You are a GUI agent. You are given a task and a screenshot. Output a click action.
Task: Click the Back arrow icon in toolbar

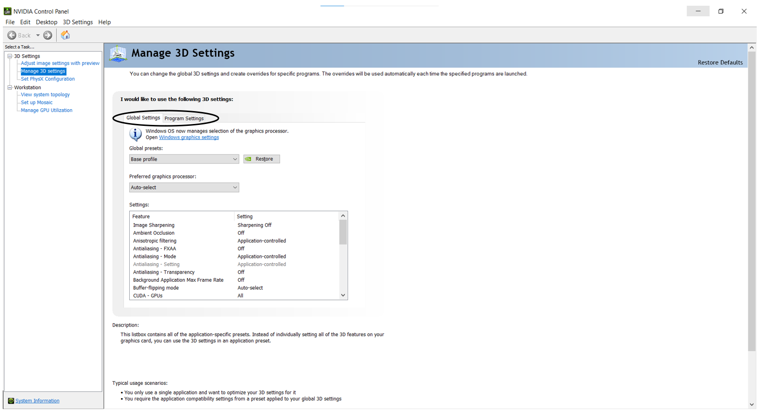click(x=12, y=35)
